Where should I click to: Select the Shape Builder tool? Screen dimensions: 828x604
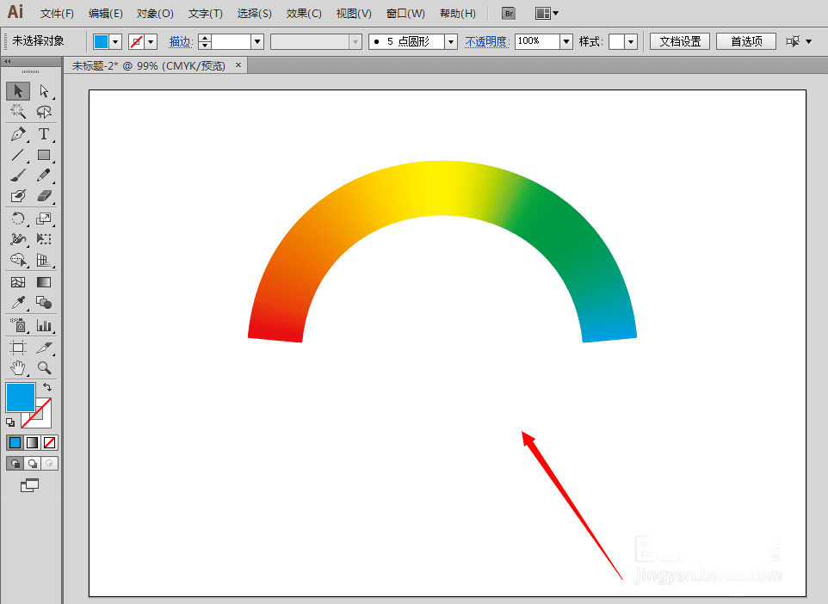(18, 260)
